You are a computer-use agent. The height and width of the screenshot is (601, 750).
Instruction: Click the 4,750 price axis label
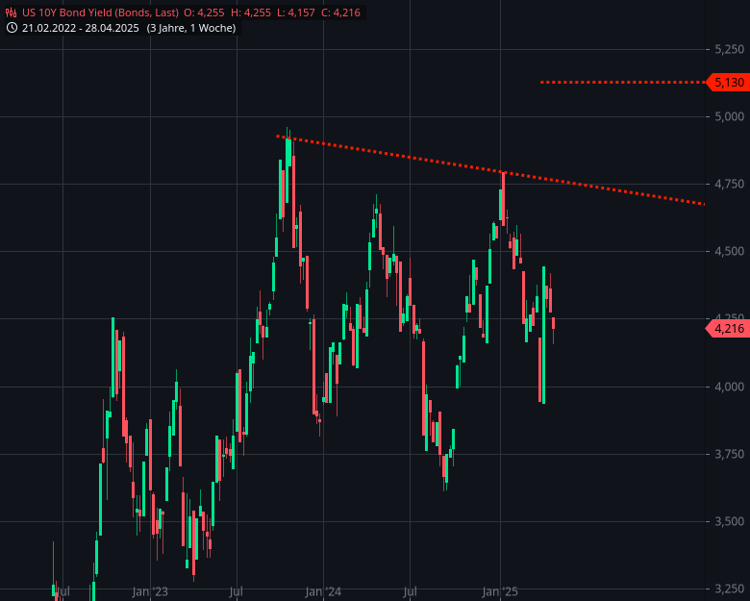(x=730, y=185)
